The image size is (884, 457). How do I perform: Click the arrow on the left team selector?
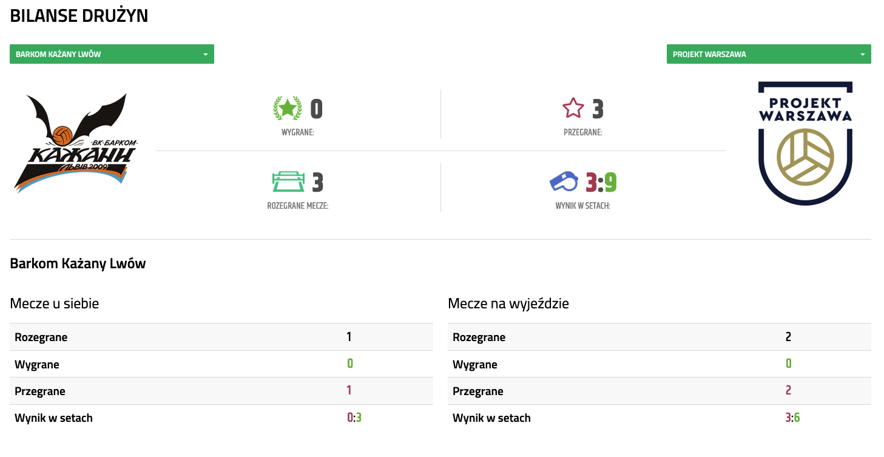[205, 55]
